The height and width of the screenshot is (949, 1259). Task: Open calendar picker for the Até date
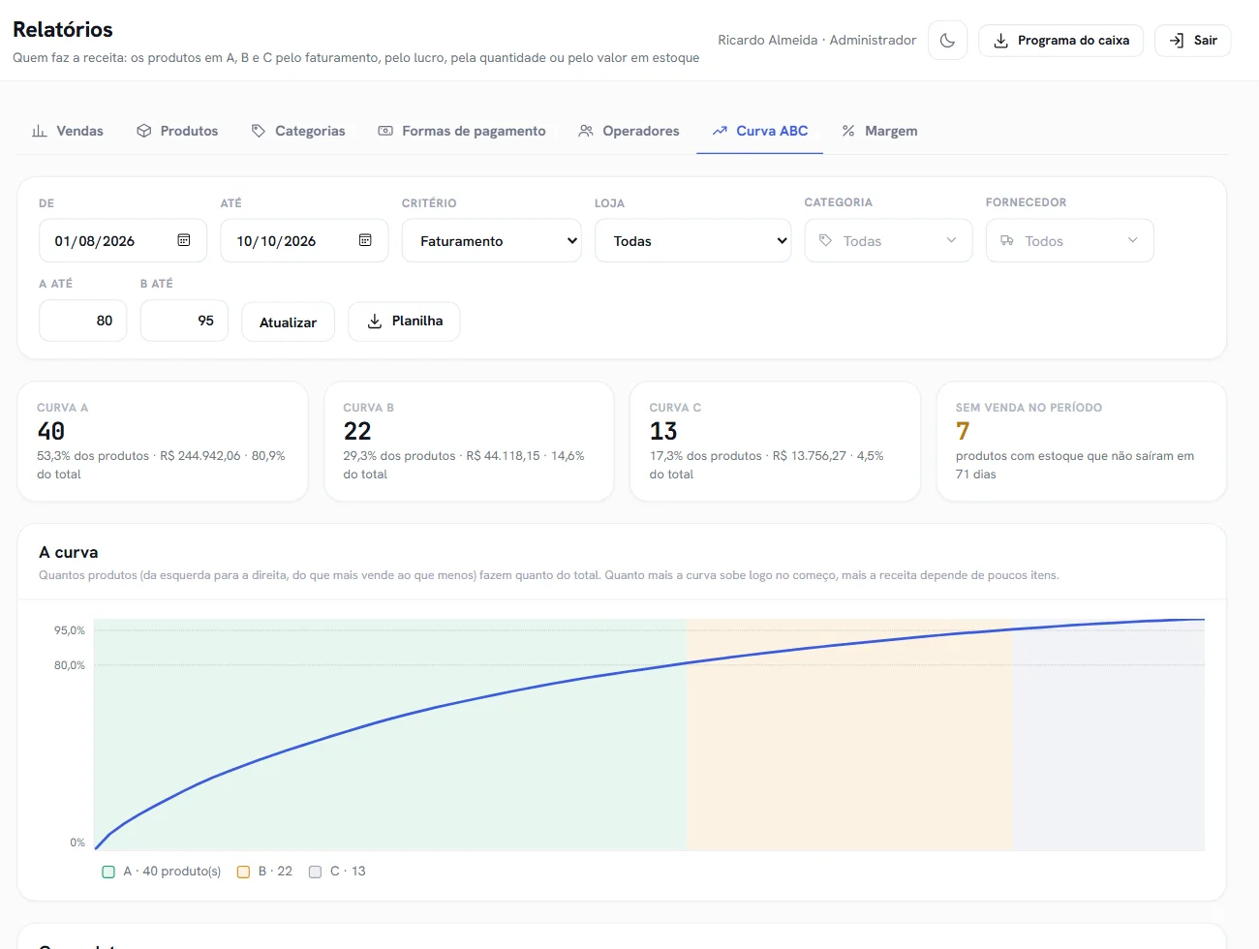pos(365,240)
